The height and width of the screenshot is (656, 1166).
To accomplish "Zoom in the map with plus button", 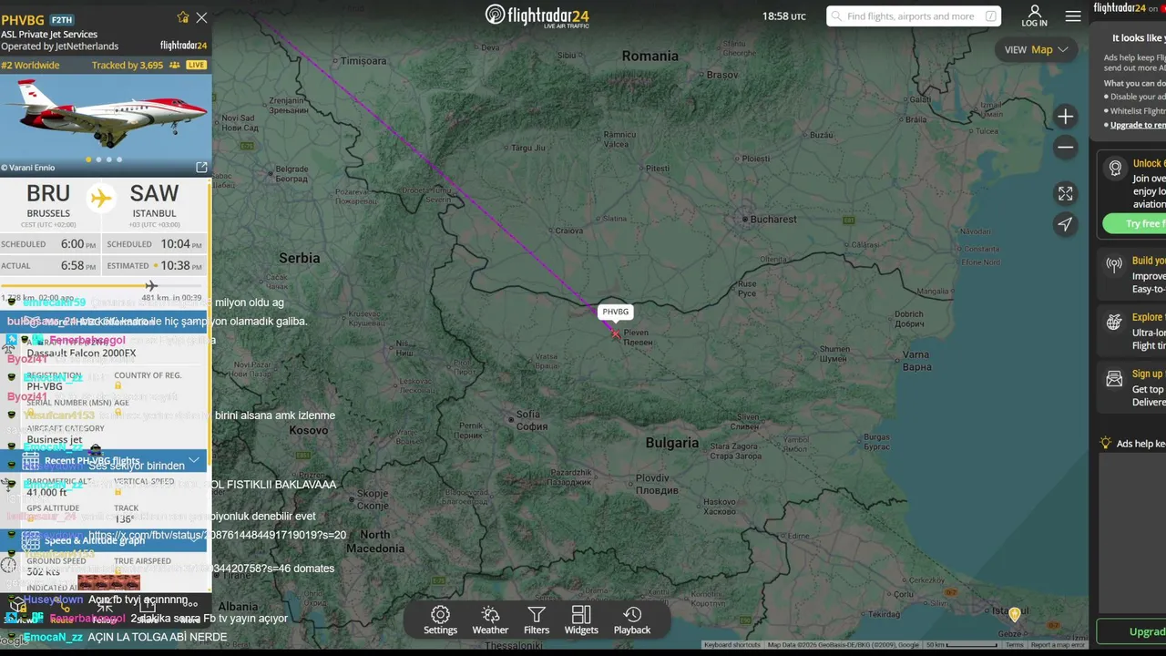I will pyautogui.click(x=1066, y=117).
